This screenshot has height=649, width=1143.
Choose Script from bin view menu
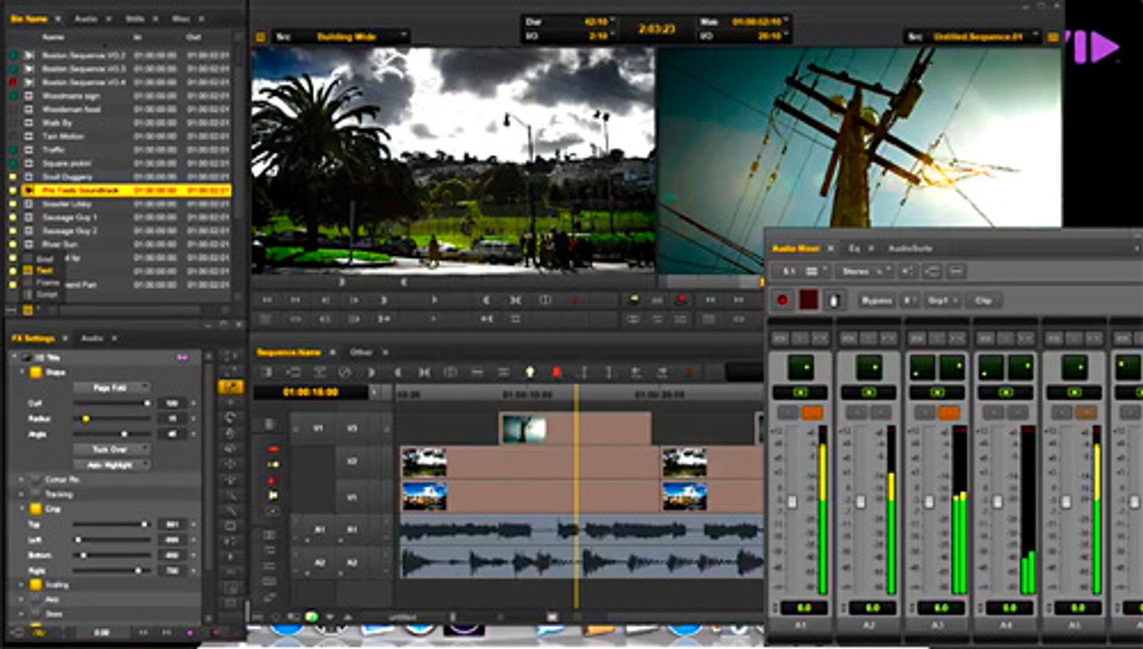click(x=46, y=295)
